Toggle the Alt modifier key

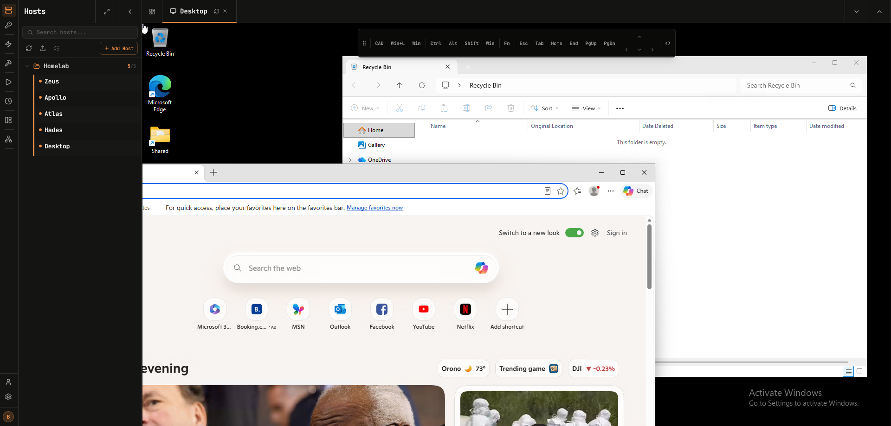pos(453,43)
